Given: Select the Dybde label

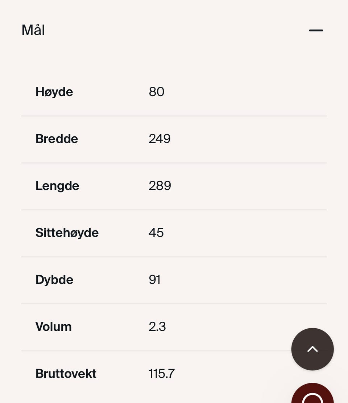Looking at the screenshot, I should [x=54, y=280].
